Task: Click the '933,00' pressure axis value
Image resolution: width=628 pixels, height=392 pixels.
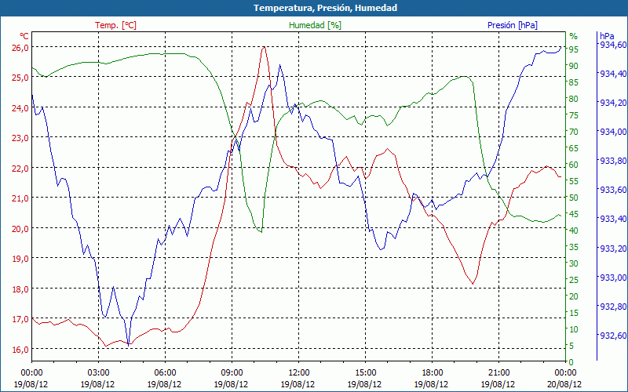Action: point(612,278)
